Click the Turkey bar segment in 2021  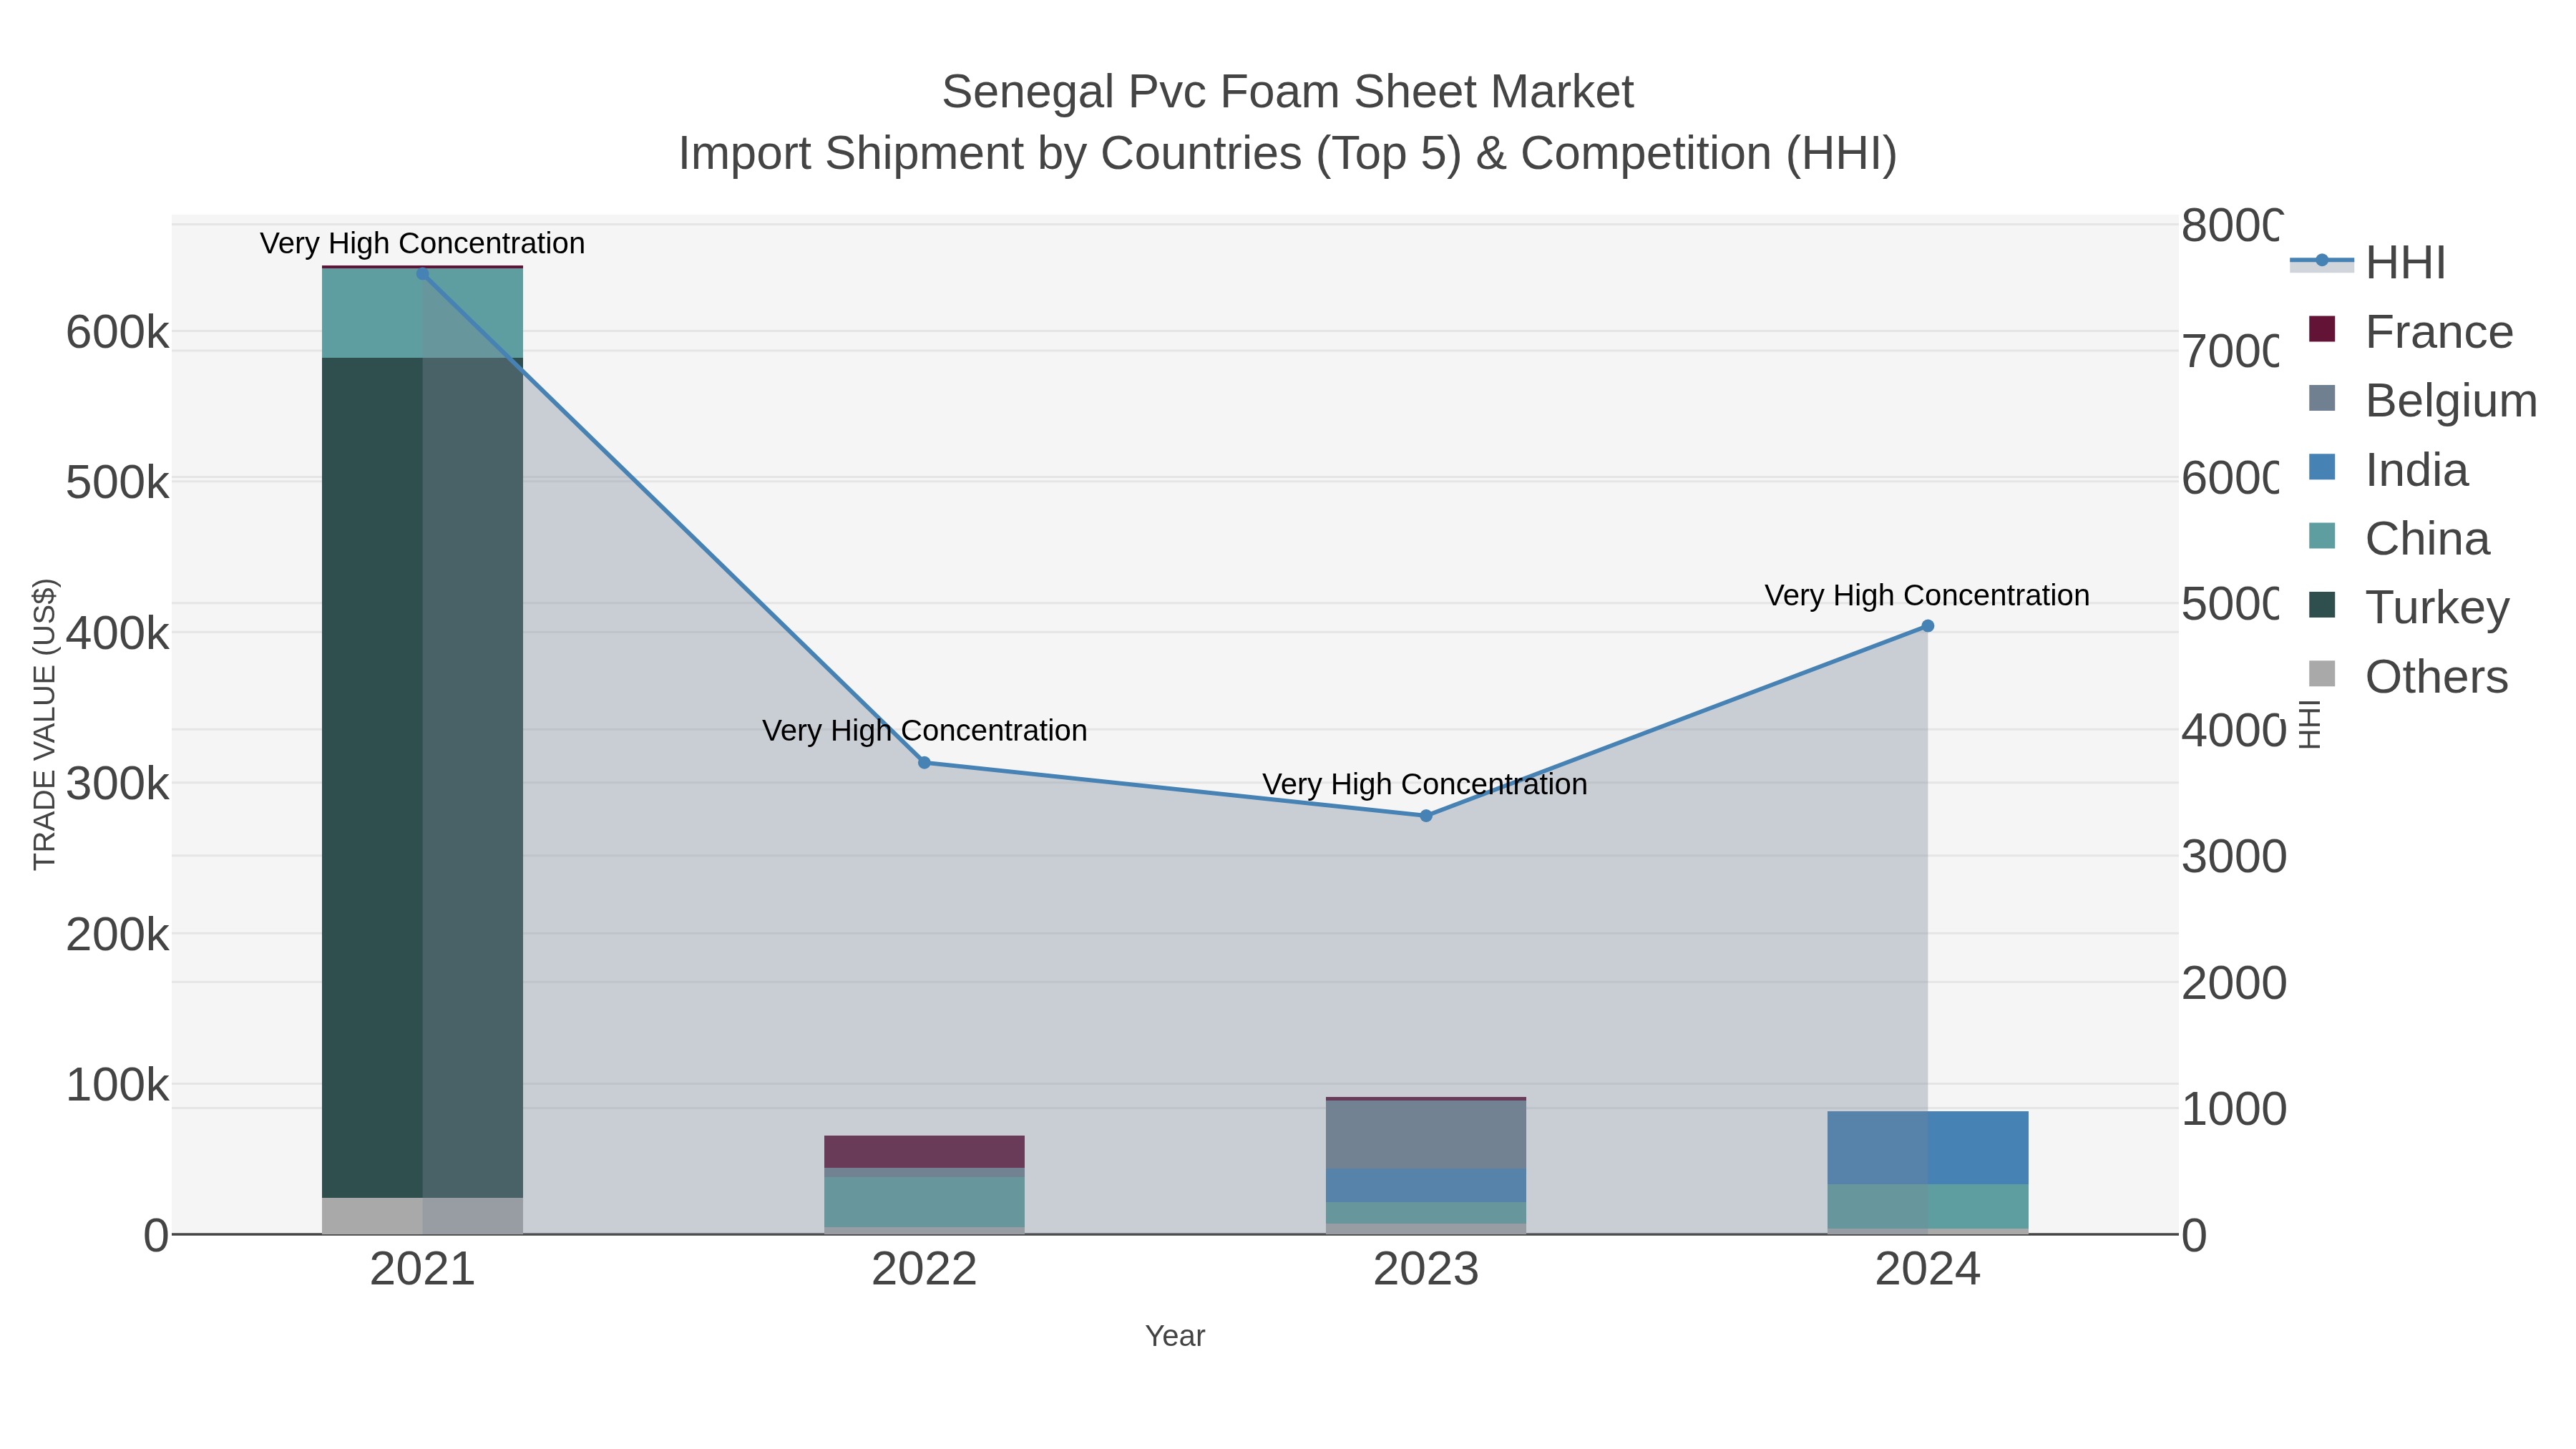tap(422, 777)
